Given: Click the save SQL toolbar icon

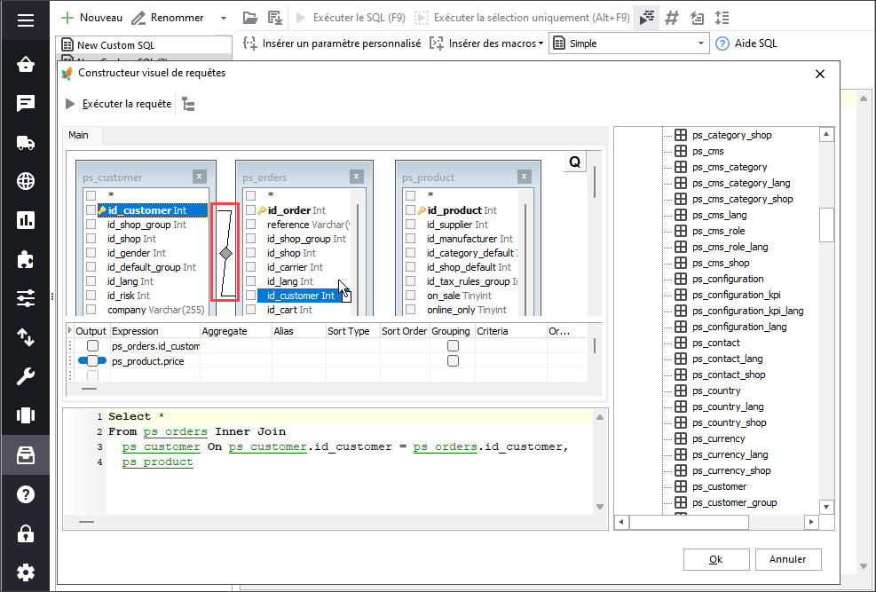Looking at the screenshot, I should point(275,18).
